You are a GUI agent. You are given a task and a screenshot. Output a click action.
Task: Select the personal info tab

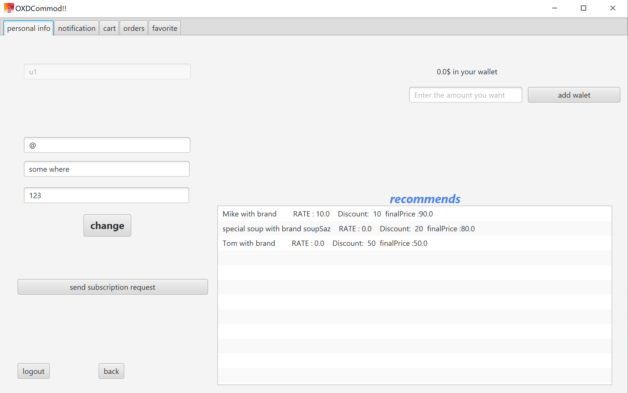pos(29,28)
